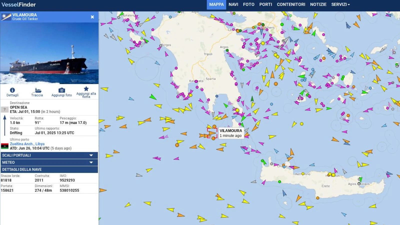400x225 pixels.
Task: Click the gross tonnage value 81818
Action: (x=6, y=180)
